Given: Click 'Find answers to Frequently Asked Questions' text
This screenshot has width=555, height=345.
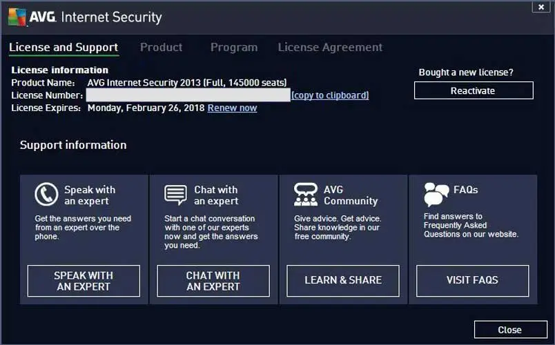Looking at the screenshot, I should (x=471, y=226).
